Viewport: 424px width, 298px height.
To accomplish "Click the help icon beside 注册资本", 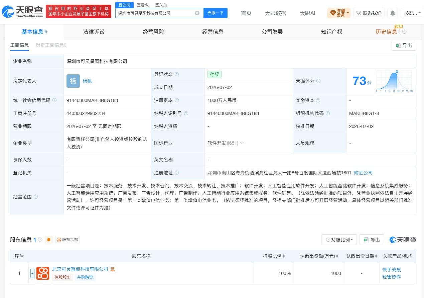I will (177, 100).
